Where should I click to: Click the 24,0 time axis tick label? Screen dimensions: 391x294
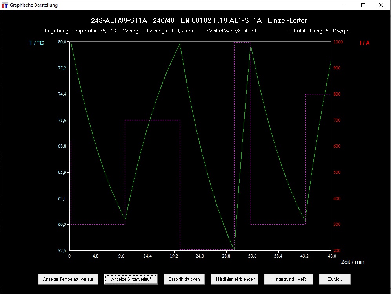(x=200, y=255)
